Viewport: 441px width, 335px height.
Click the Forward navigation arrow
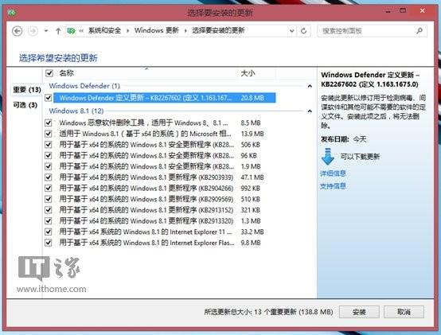(33, 31)
